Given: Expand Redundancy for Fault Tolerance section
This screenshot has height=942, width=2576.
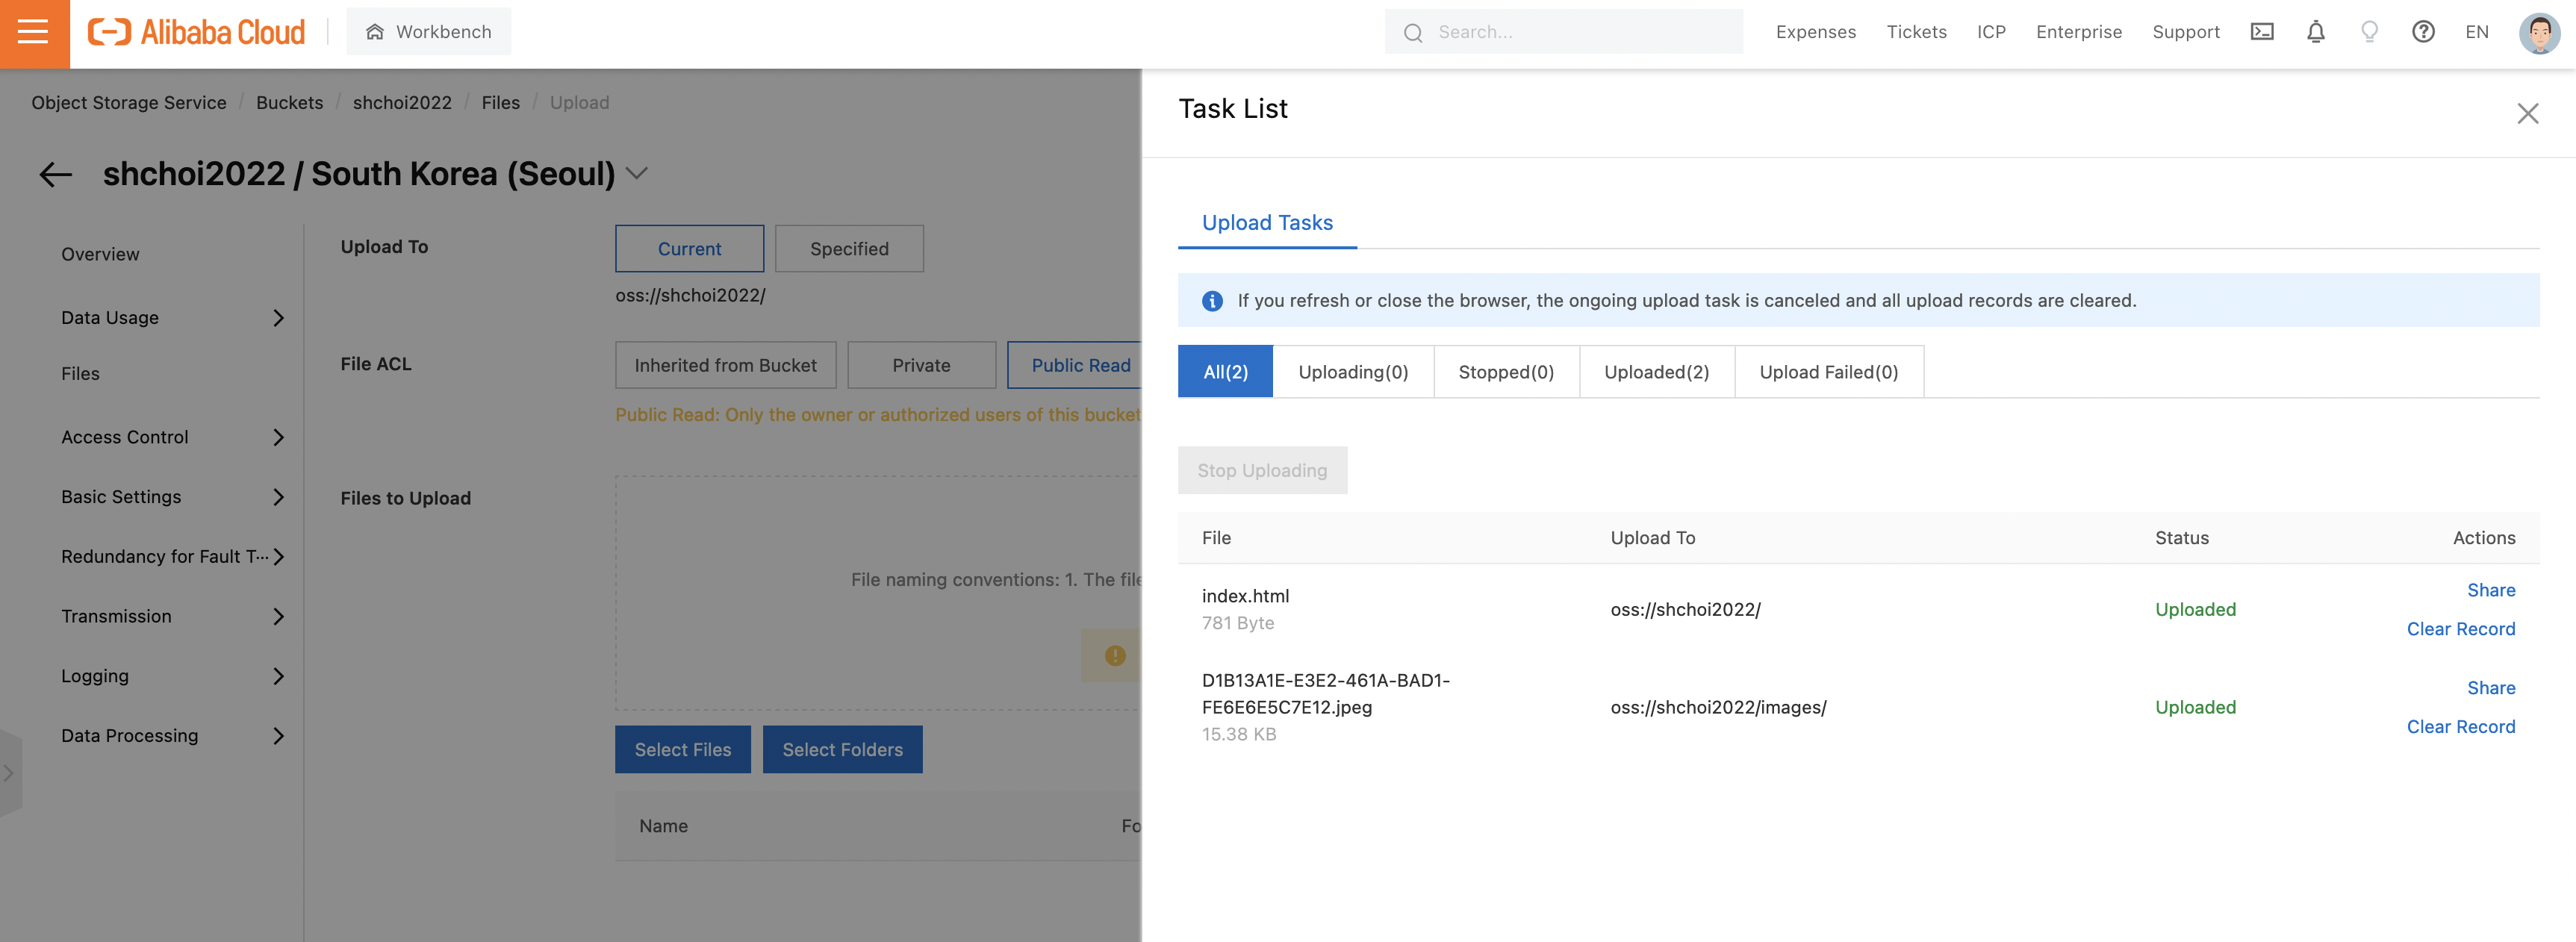Looking at the screenshot, I should click(173, 557).
